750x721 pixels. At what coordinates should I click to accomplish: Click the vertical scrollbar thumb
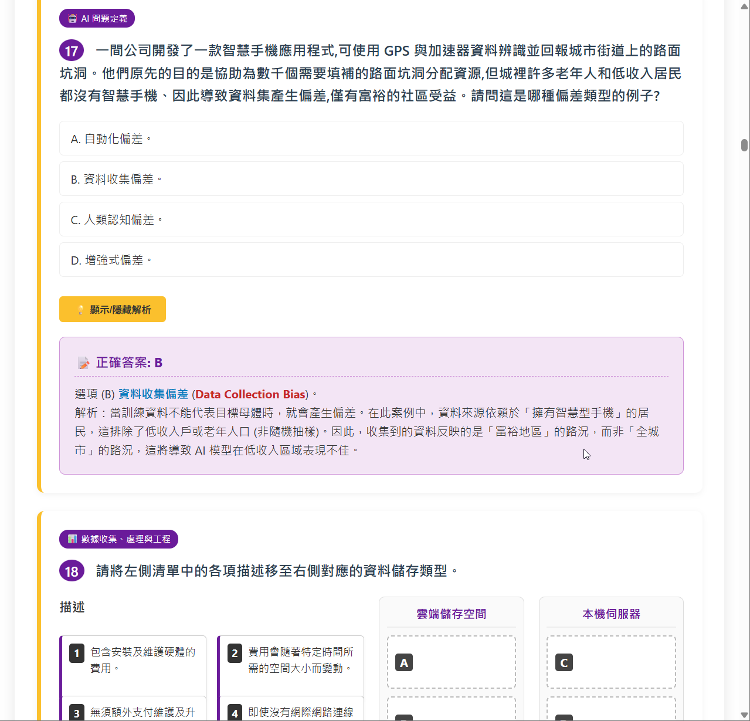744,145
